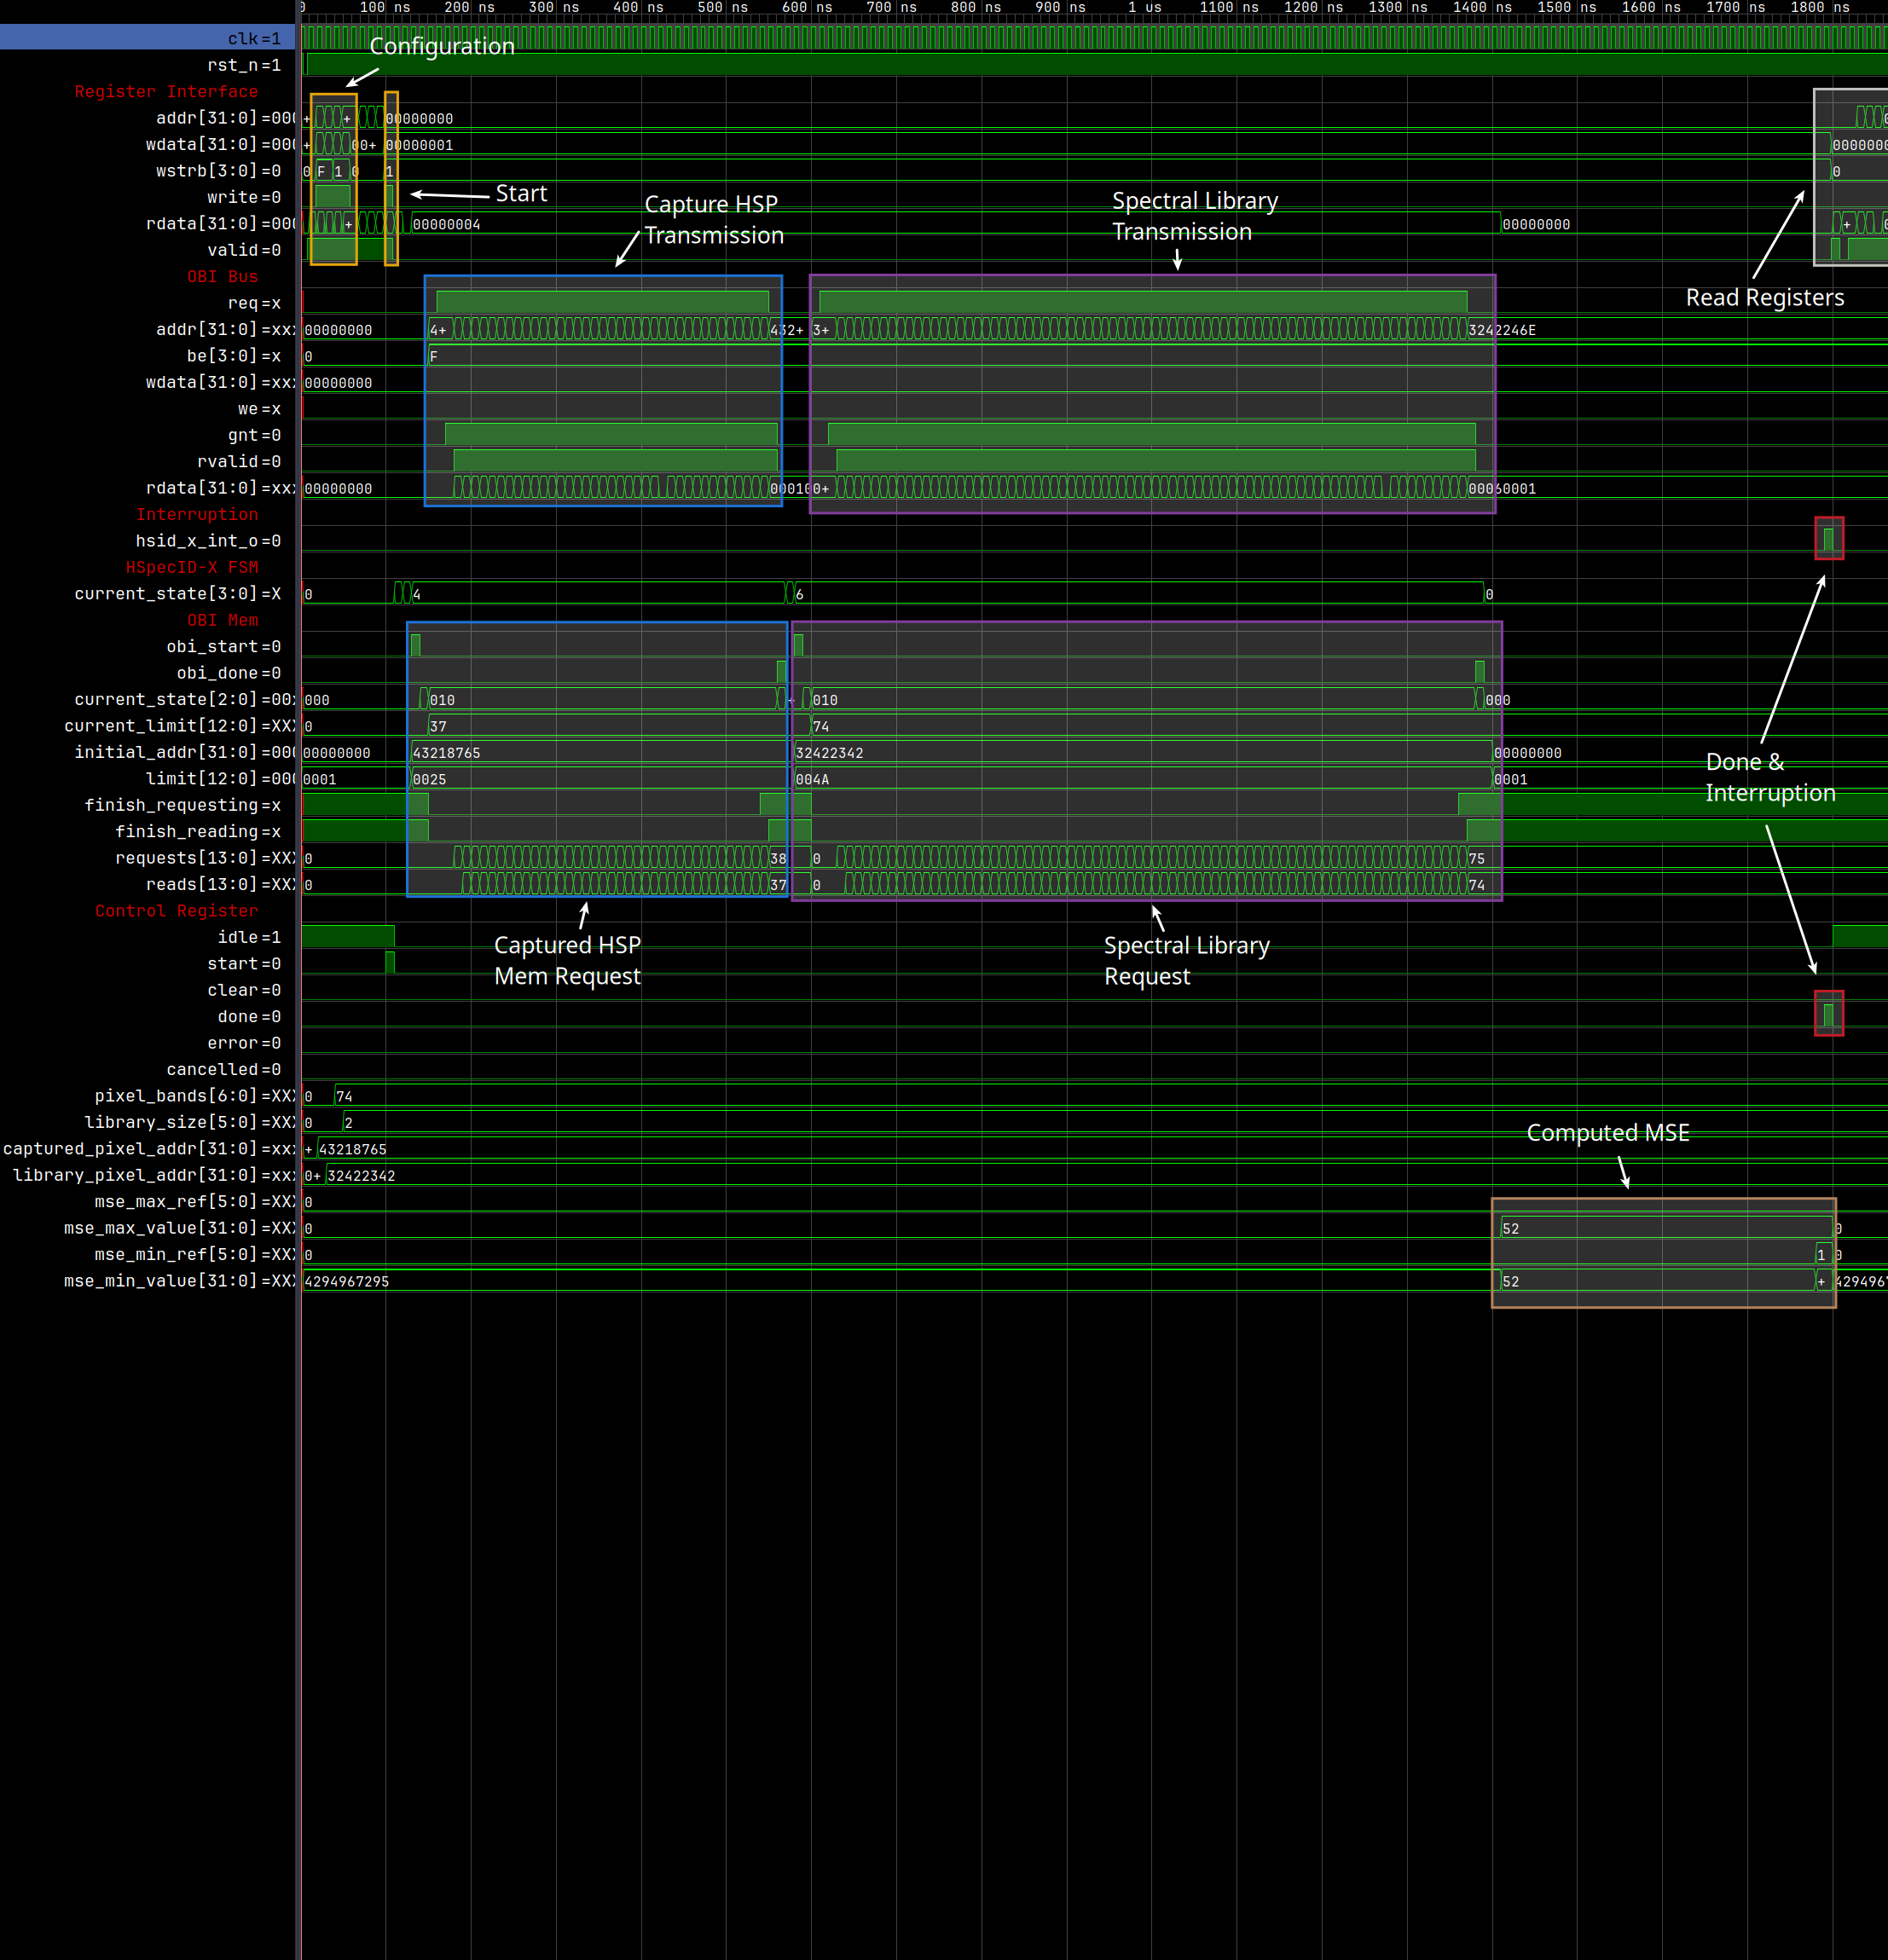This screenshot has height=1960, width=1888.
Task: Click waveform value 004A in limit row
Action: click(812, 779)
